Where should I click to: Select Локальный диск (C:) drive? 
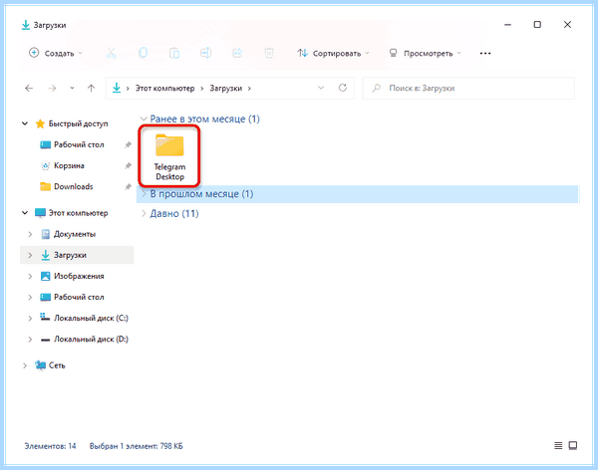[x=91, y=318]
